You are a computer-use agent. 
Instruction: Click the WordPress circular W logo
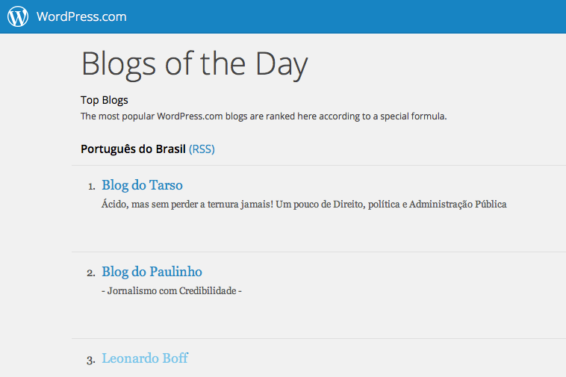pos(18,16)
